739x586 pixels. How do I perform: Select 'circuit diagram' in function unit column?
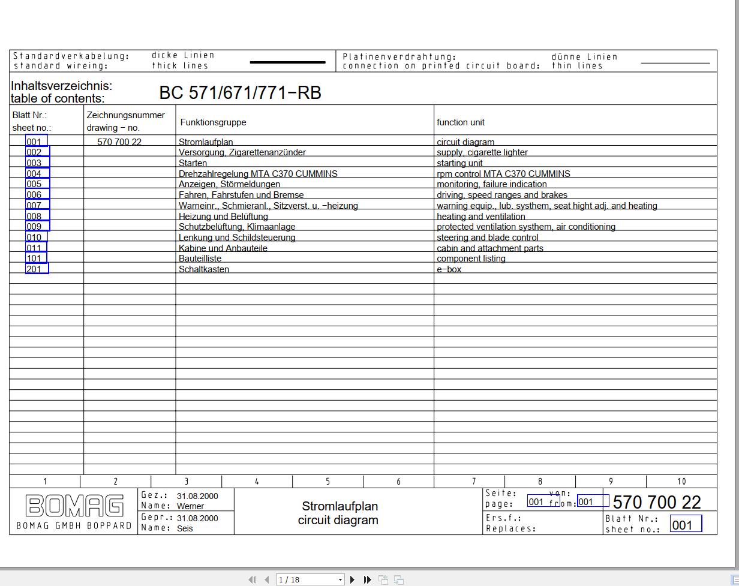465,142
